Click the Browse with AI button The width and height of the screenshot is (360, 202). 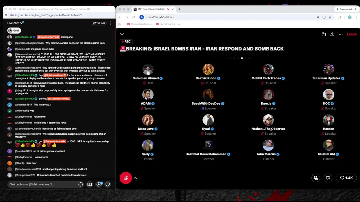click(346, 9)
